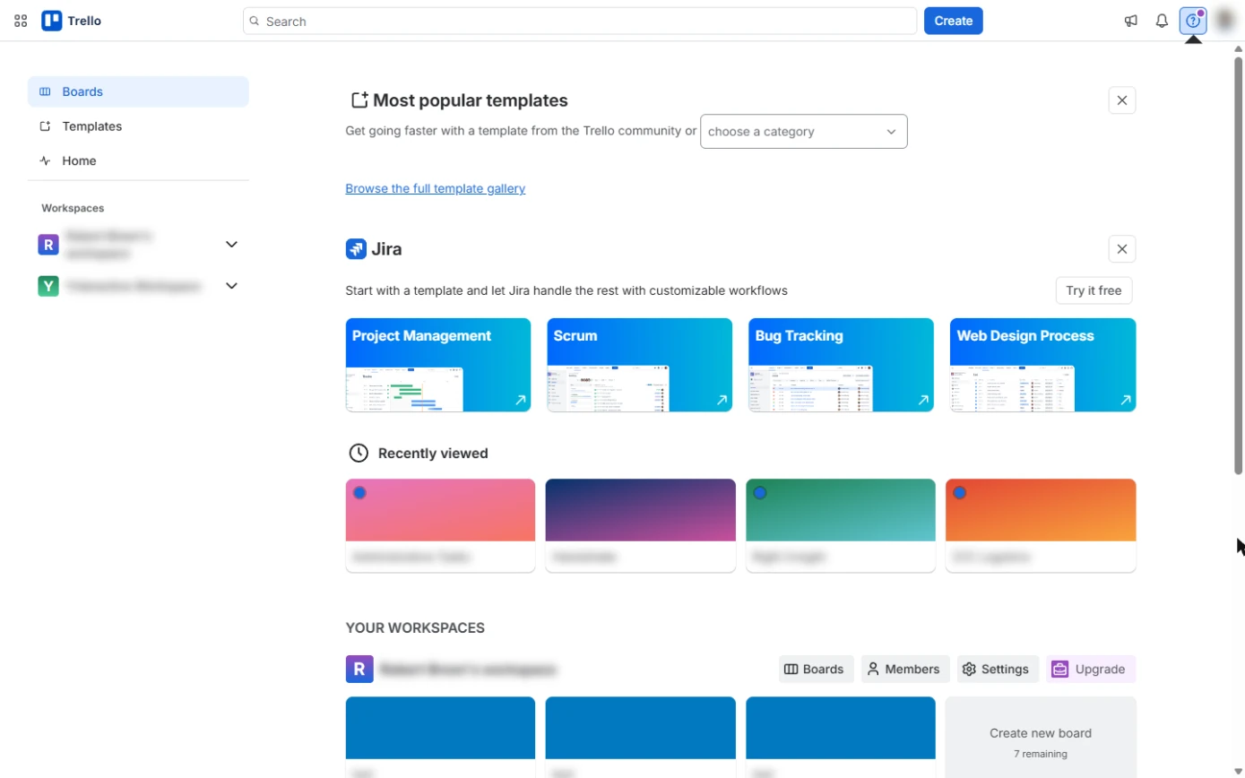Viewport: 1245px width, 778px height.
Task: Open the help question mark icon
Action: click(1193, 21)
